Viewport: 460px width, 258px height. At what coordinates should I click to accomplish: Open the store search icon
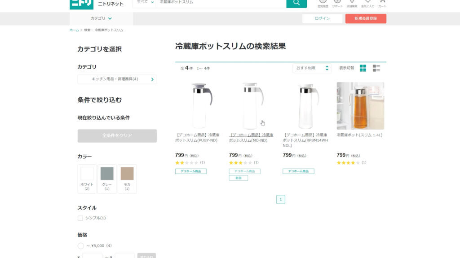point(352,2)
